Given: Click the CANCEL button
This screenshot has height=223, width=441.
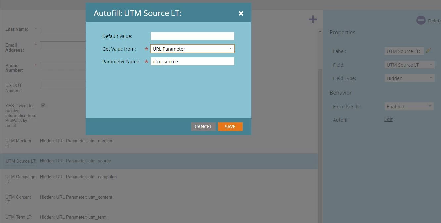Looking at the screenshot, I should coord(203,127).
